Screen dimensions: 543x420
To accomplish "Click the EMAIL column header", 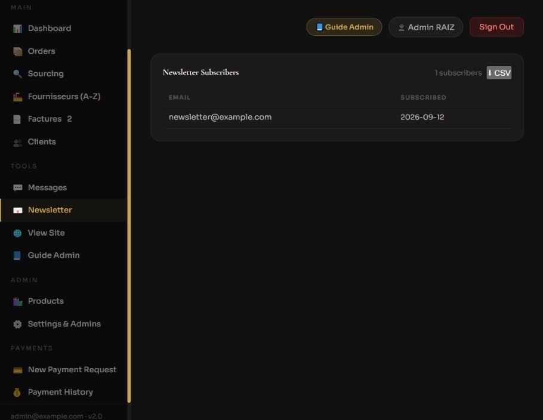I will (180, 98).
